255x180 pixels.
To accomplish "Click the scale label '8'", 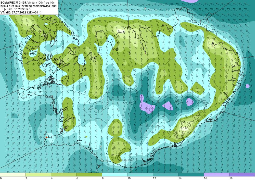I will [103, 178].
